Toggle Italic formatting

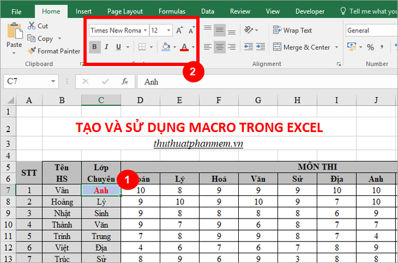pos(106,47)
